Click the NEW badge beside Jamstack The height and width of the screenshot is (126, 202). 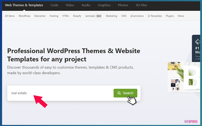point(99,16)
